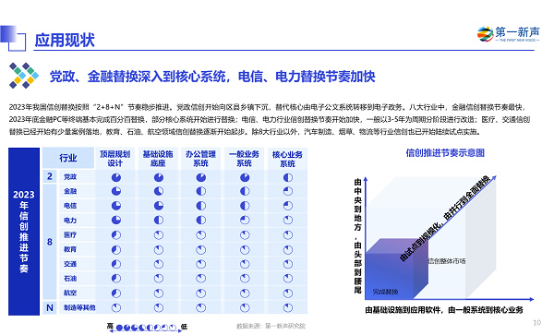Select the 党政 core business system pie icon
The height and width of the screenshot is (335, 554).
(288, 177)
